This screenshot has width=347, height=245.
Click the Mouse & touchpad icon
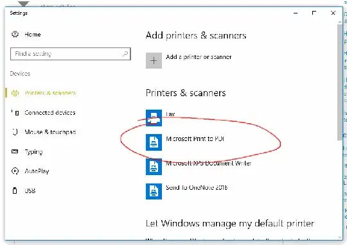[x=15, y=132]
